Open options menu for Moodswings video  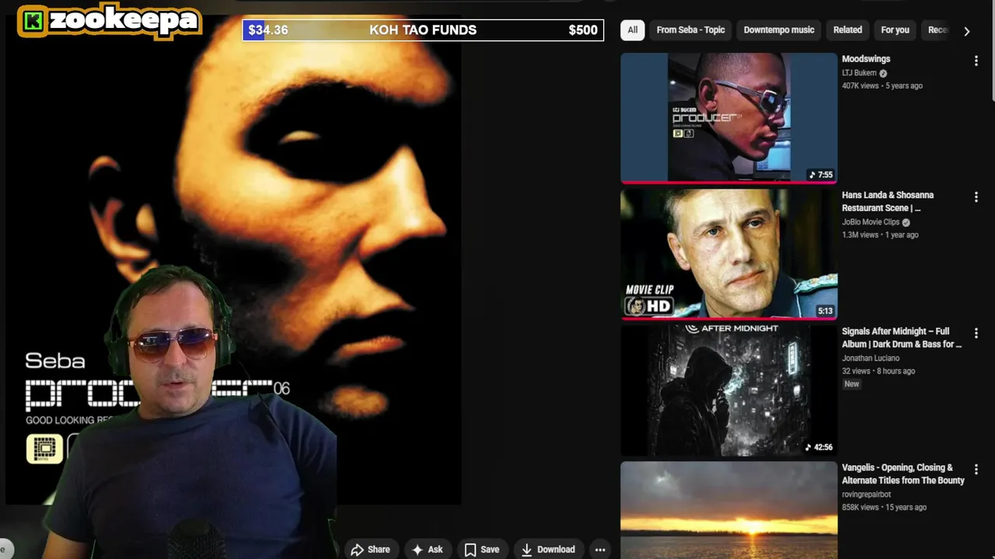pyautogui.click(x=976, y=61)
